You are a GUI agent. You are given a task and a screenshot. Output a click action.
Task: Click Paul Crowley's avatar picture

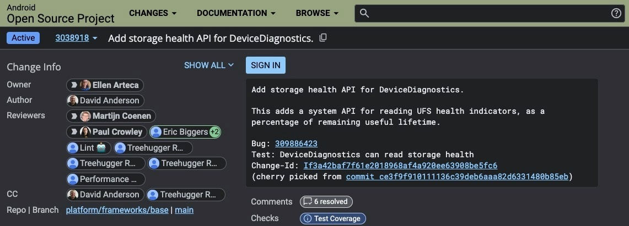[x=85, y=132]
